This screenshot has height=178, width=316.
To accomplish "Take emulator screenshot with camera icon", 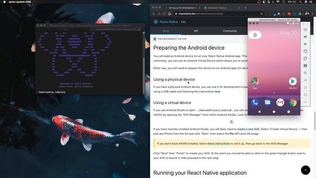I will 305,66.
